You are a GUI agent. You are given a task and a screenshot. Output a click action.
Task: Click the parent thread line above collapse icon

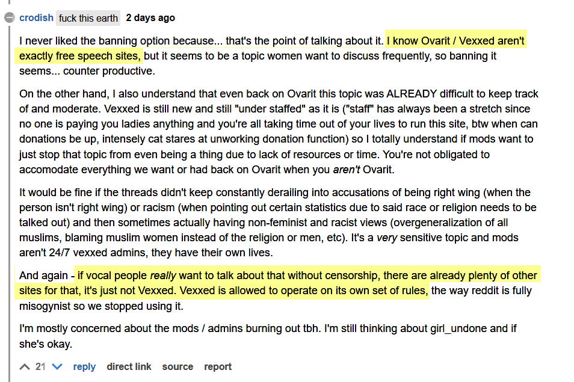pos(10,2)
